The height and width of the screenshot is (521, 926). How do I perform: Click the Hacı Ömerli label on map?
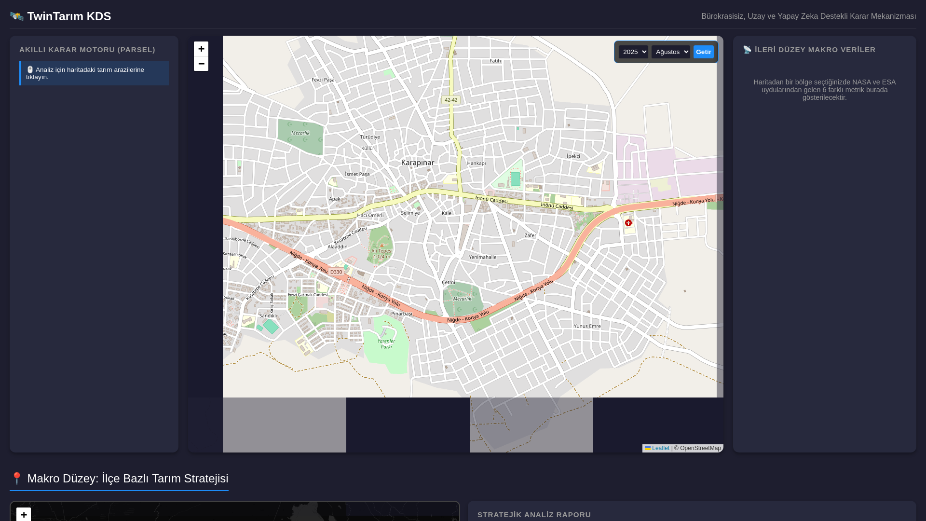pos(370,215)
